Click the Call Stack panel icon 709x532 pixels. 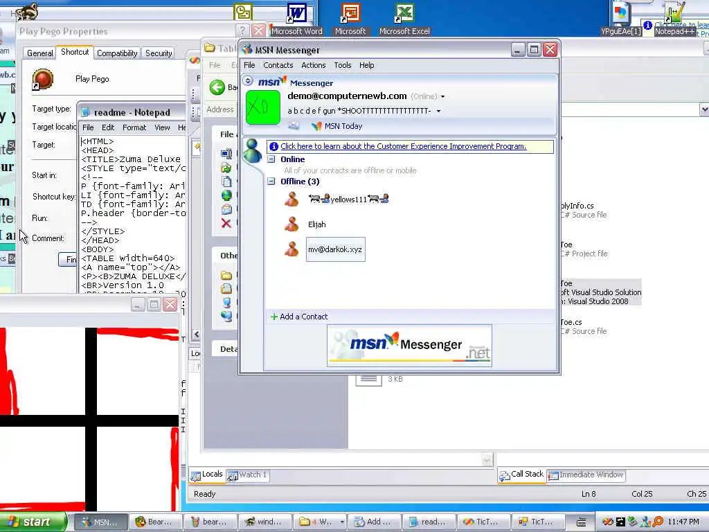(x=504, y=475)
